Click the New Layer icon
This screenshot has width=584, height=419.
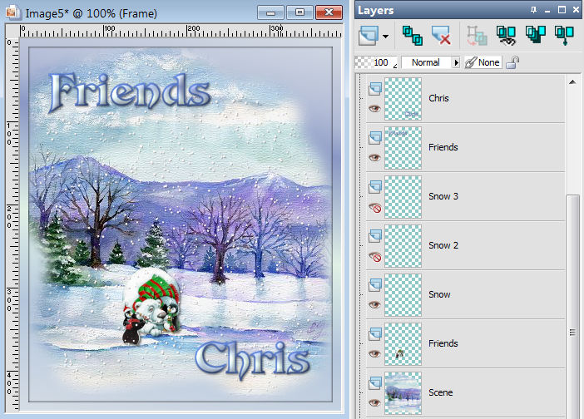[369, 35]
